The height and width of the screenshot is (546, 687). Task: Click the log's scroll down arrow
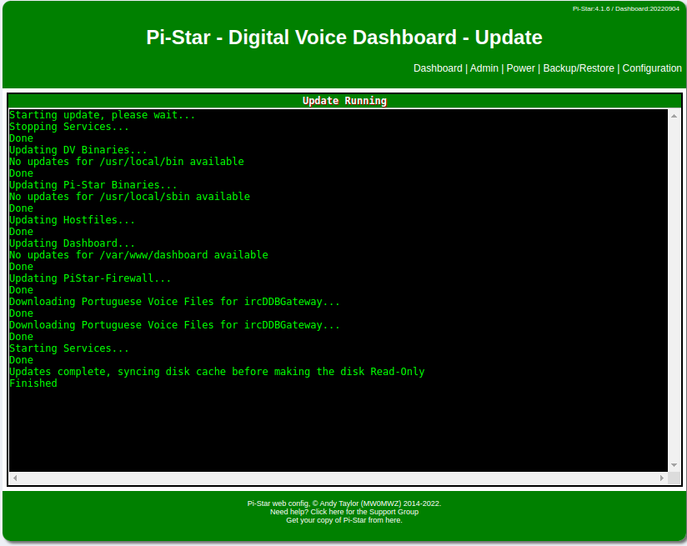674,465
